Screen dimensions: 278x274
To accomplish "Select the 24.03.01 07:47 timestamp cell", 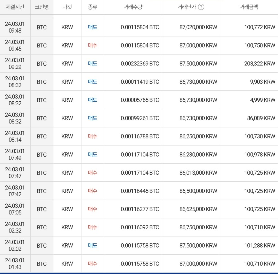I will [x=15, y=173].
